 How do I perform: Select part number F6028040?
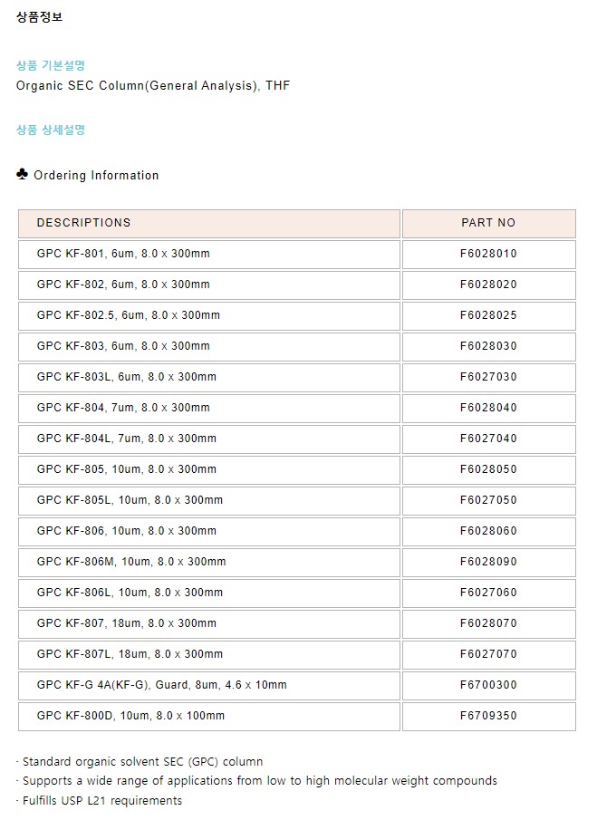488,408
